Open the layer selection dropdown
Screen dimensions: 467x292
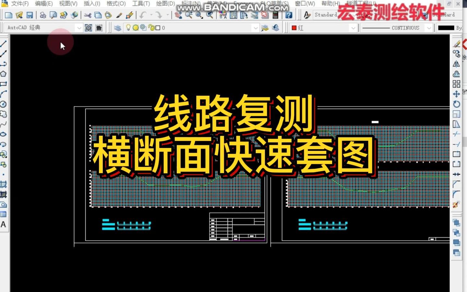256,28
